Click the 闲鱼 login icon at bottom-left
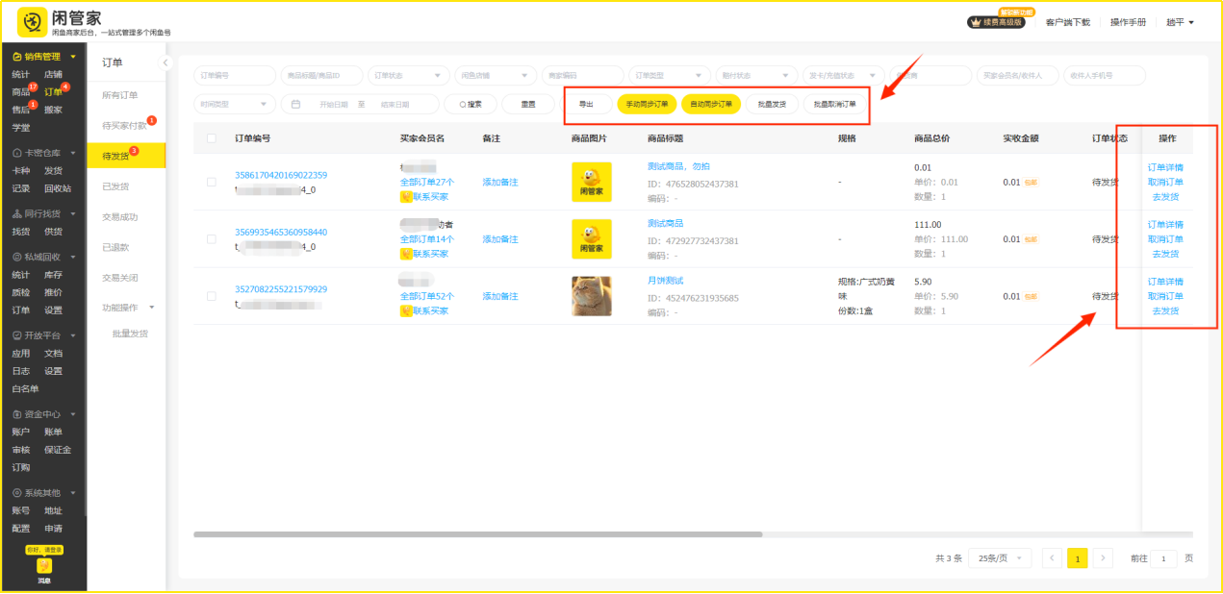The image size is (1223, 594). tap(43, 566)
